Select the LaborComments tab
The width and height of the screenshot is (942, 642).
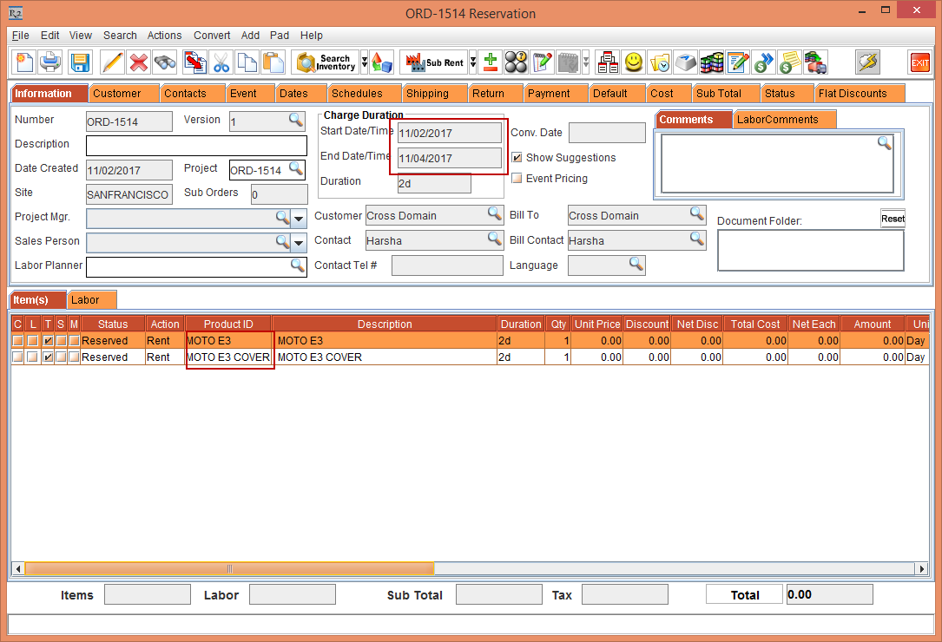pyautogui.click(x=784, y=119)
